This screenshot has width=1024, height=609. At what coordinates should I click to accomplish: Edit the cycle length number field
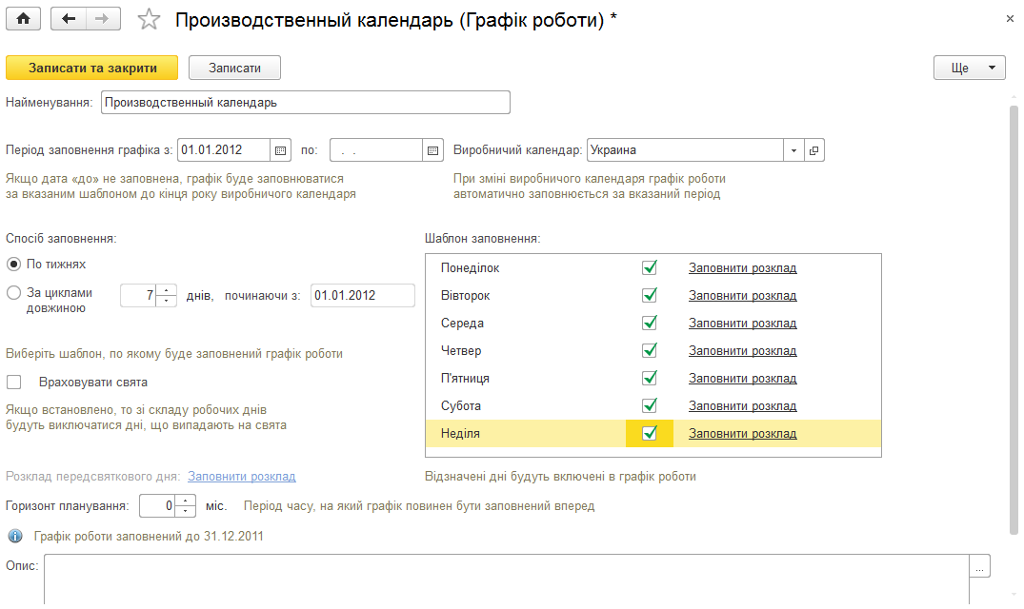click(x=138, y=295)
